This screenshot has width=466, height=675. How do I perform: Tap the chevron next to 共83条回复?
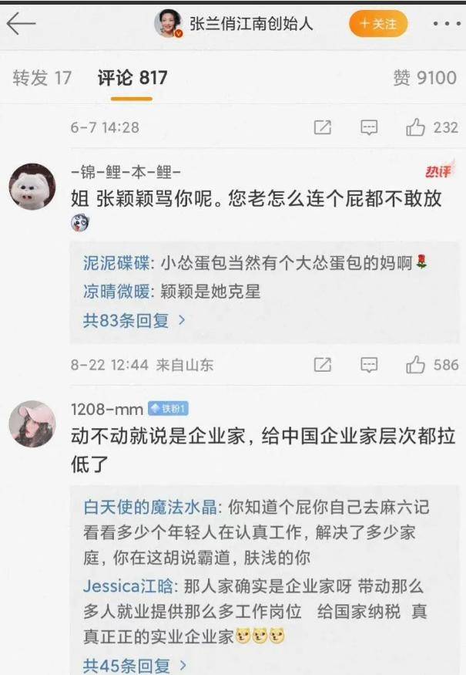pyautogui.click(x=182, y=320)
